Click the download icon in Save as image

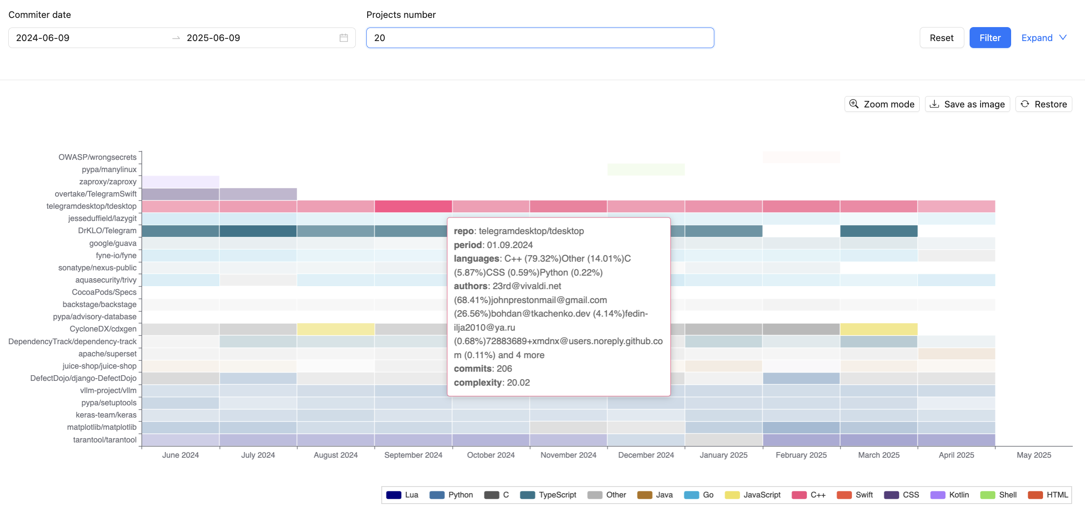point(934,104)
